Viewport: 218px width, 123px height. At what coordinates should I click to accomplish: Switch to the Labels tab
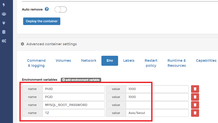(129, 61)
